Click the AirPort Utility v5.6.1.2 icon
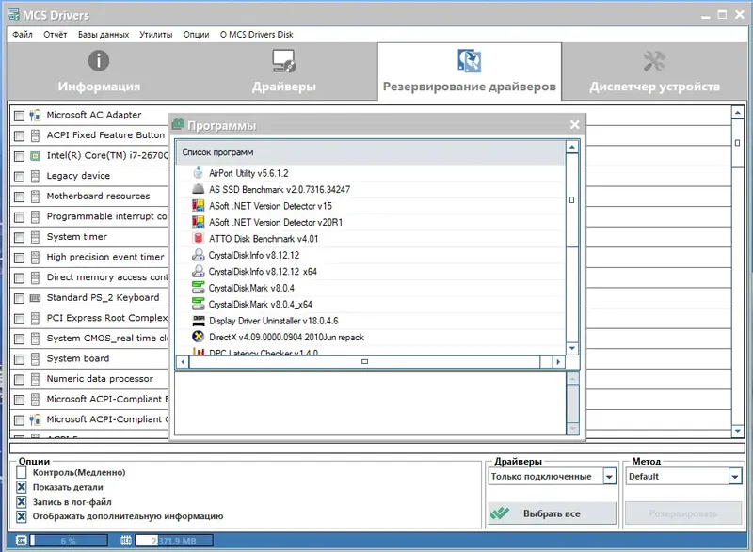Screen dimensions: 753x552 point(198,173)
